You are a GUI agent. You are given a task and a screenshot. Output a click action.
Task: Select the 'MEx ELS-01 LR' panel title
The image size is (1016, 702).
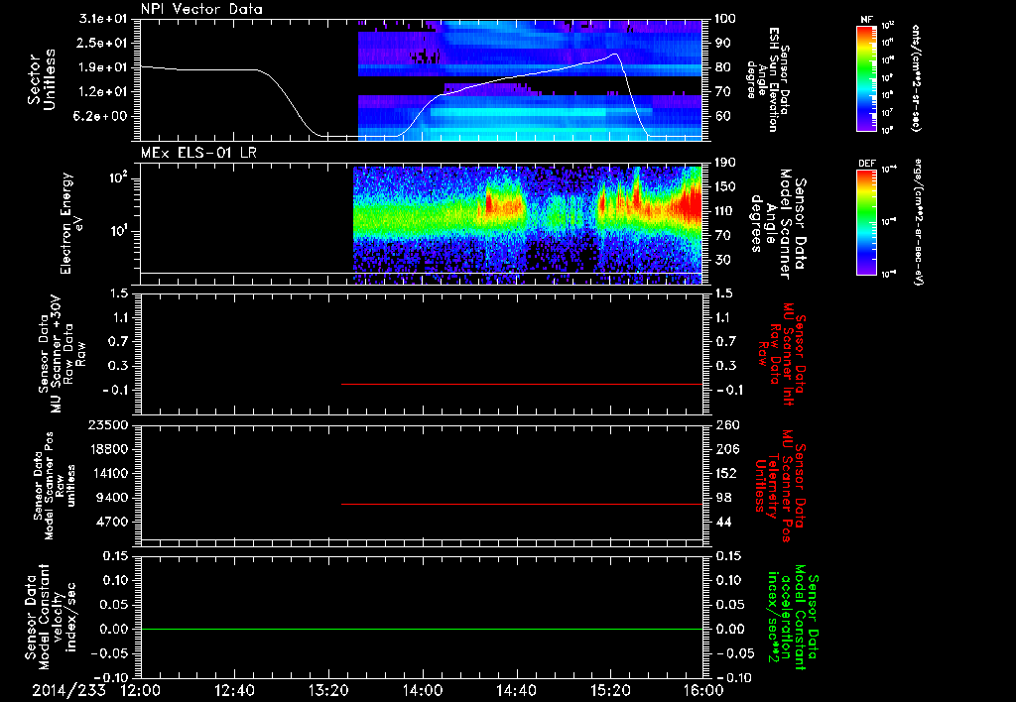click(x=198, y=153)
